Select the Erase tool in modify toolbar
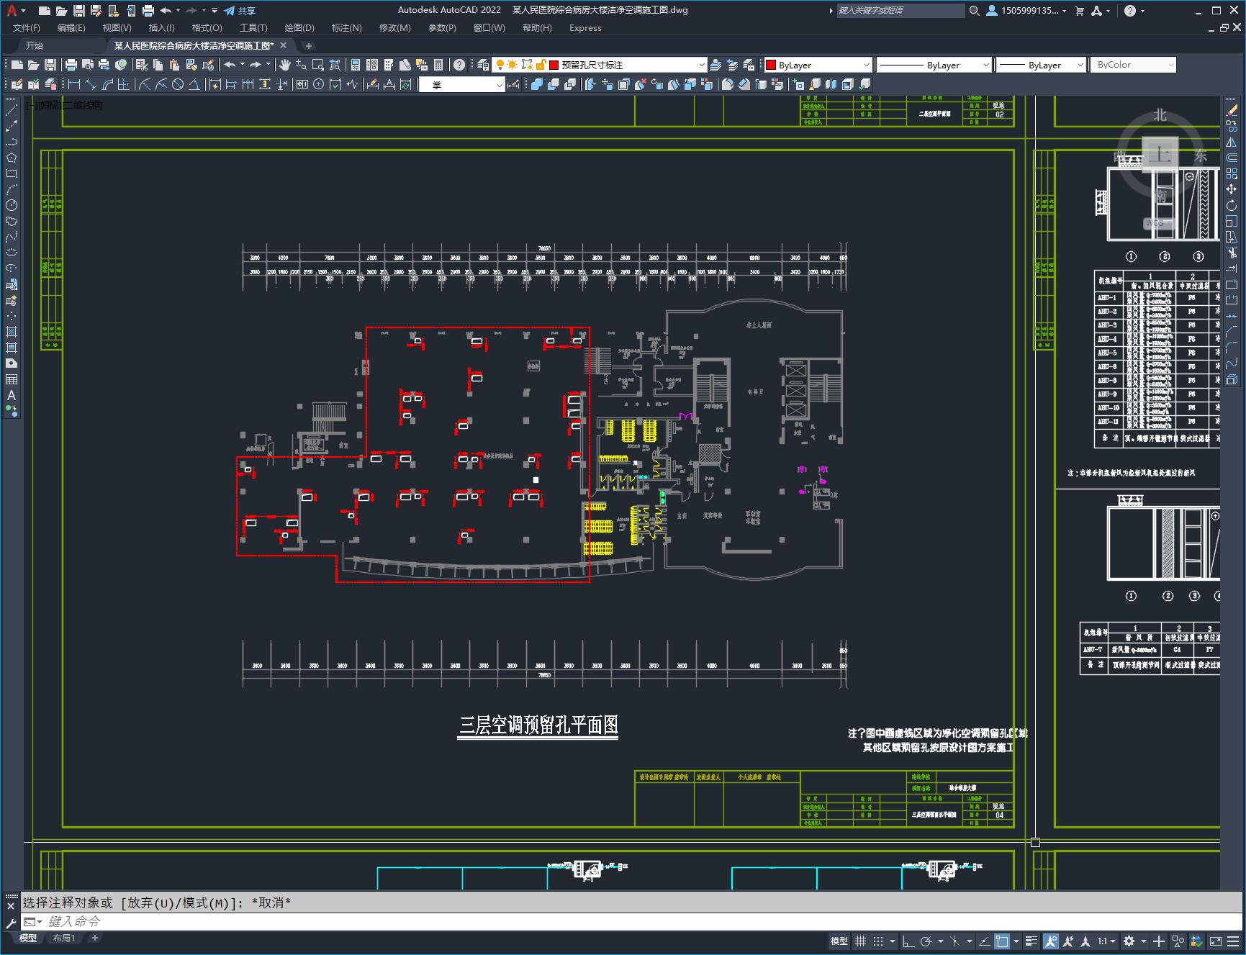 tap(1232, 111)
